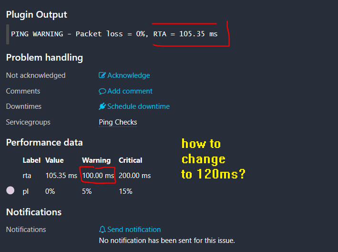Click the rta value 105.35 ms

pos(61,176)
